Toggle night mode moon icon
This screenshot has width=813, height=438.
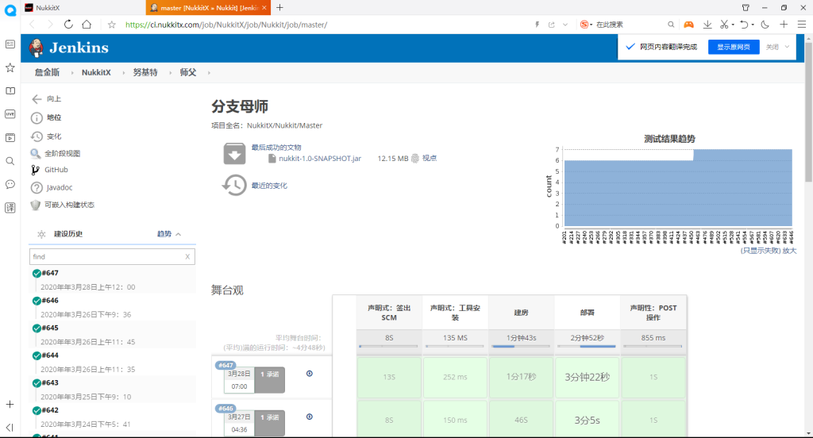765,25
